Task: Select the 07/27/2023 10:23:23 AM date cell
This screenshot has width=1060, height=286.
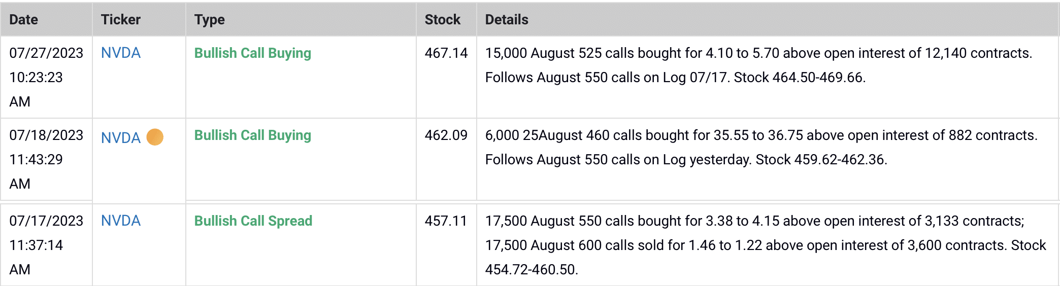Action: (46, 77)
